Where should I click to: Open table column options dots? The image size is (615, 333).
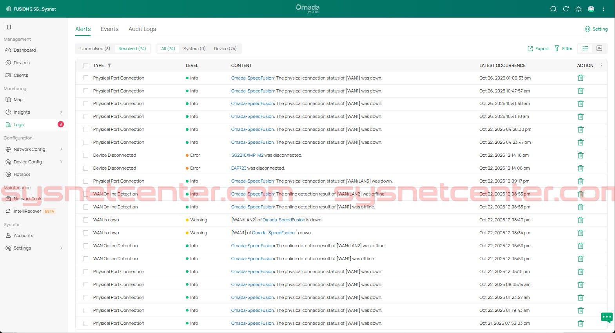[601, 65]
